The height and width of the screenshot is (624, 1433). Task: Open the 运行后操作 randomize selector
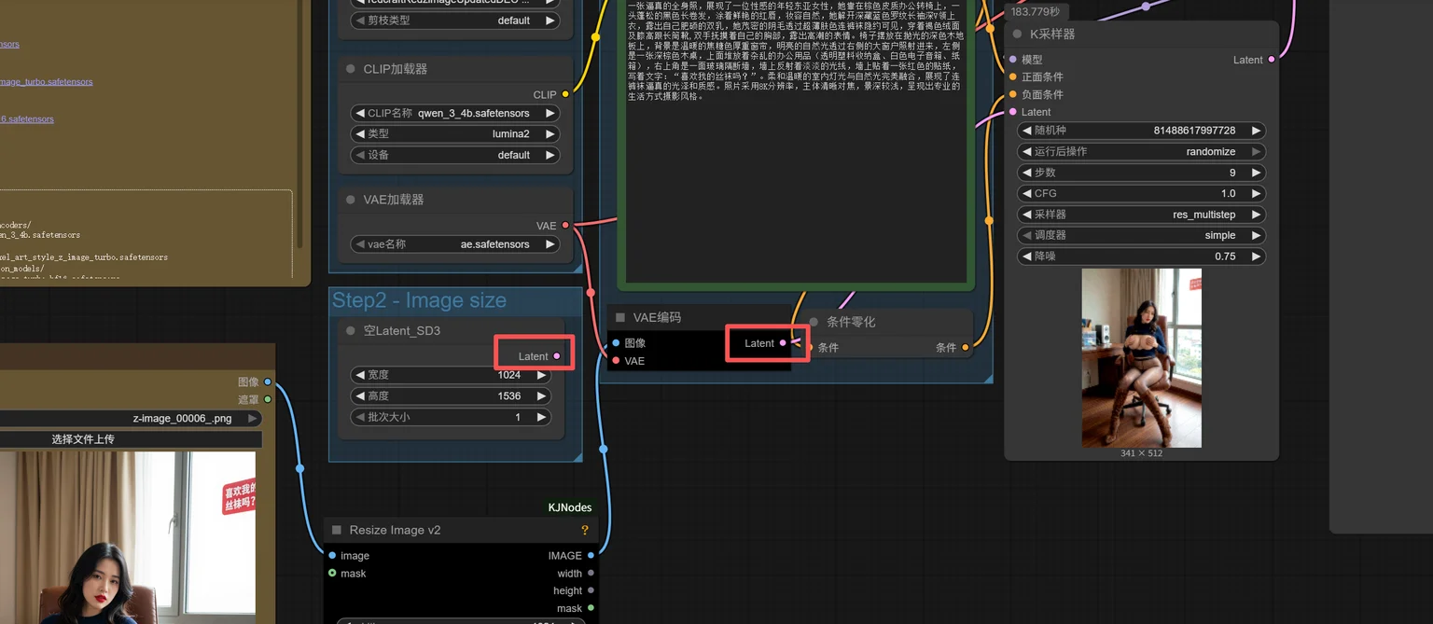point(1141,151)
